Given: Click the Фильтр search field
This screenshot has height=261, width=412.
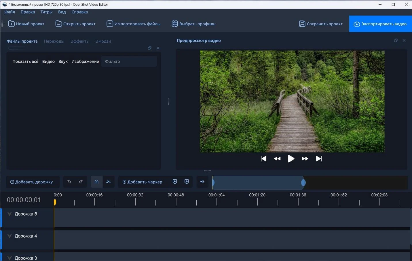Looking at the screenshot, I should click(x=129, y=61).
